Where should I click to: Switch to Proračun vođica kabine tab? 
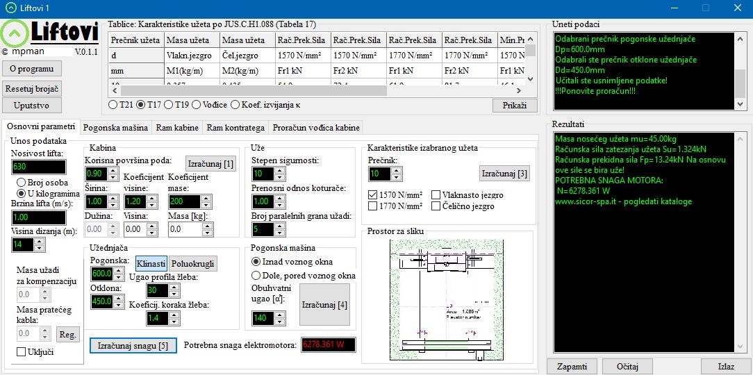(316, 128)
